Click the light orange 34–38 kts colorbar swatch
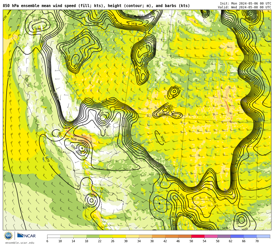The width and height of the screenshot is (274, 246). [145, 236]
